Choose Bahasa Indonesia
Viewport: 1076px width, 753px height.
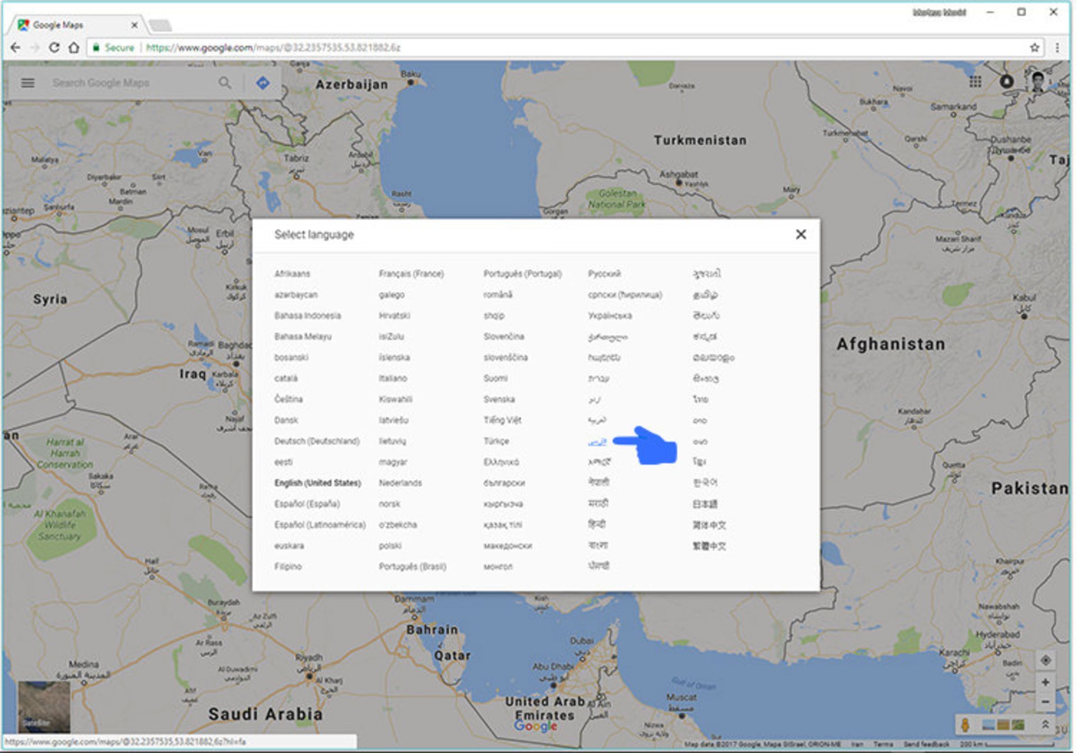[x=308, y=315]
